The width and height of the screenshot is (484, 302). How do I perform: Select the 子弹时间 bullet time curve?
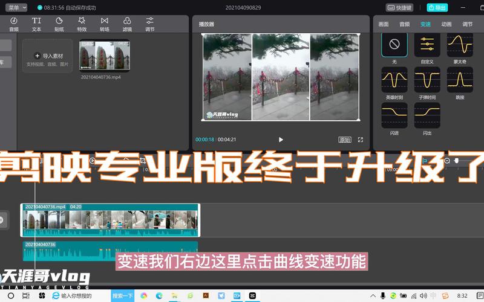427,80
